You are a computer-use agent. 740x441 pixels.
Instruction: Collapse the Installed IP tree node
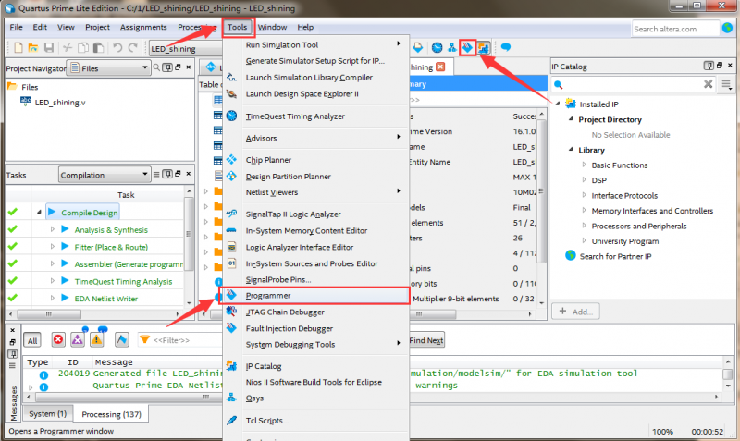pyautogui.click(x=558, y=104)
